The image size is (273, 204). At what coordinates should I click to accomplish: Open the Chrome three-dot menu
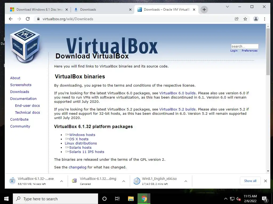pyautogui.click(x=264, y=19)
